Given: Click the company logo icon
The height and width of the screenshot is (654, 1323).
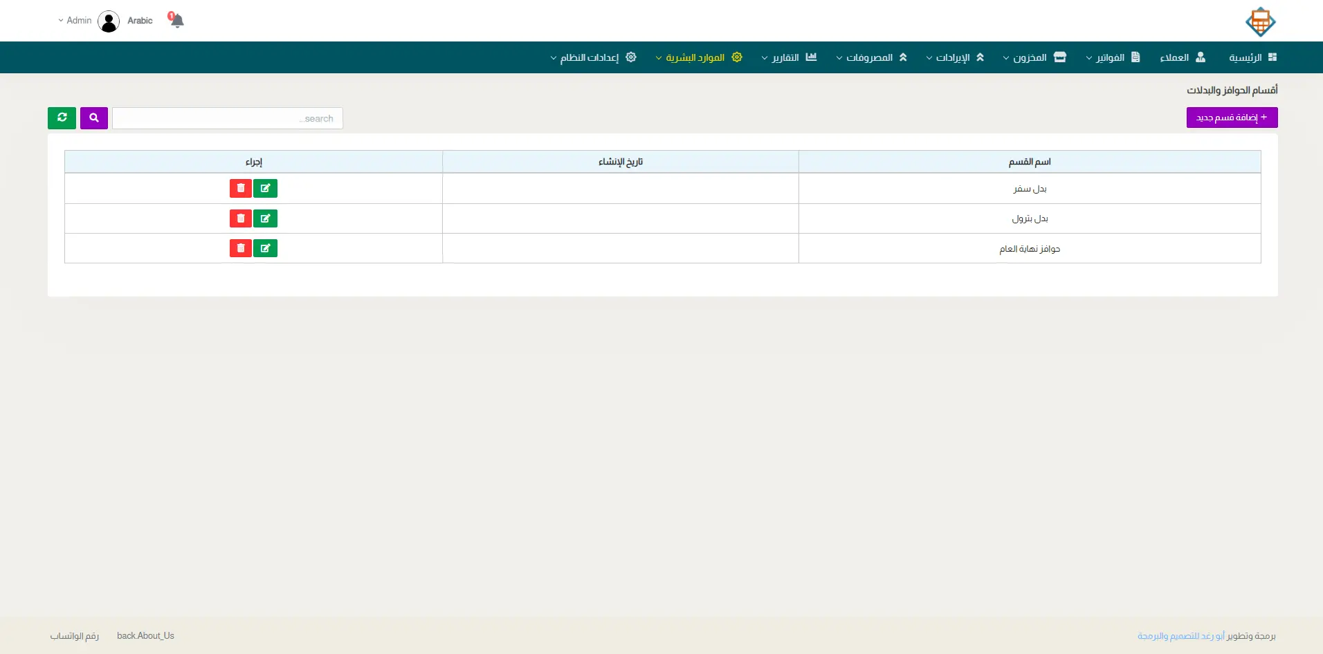Looking at the screenshot, I should (x=1260, y=22).
